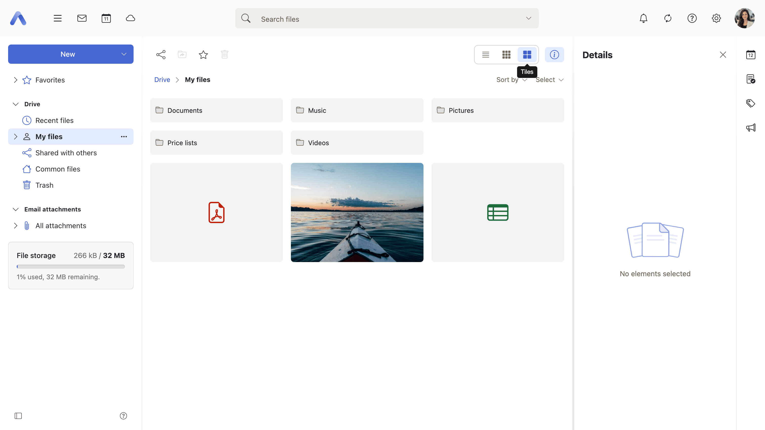Select the Tiles view
This screenshot has width=765, height=430.
pyautogui.click(x=527, y=55)
